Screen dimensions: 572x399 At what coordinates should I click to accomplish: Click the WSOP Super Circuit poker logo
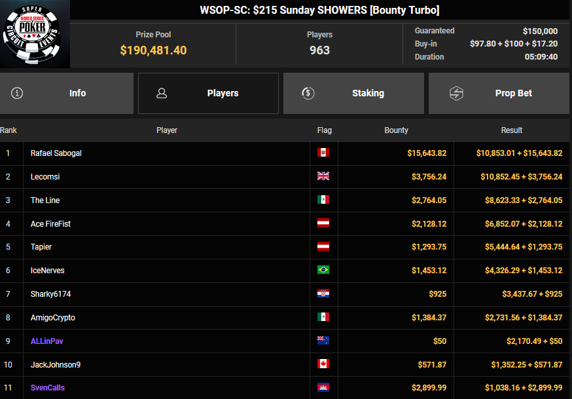click(35, 34)
